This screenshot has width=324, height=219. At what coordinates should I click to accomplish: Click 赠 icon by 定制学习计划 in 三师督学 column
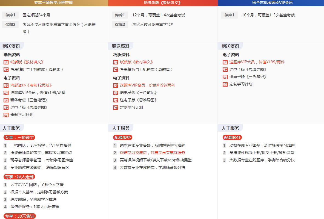point(6,115)
